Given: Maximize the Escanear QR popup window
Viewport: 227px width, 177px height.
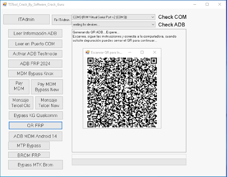Looking at the screenshot, I should coord(142,52).
